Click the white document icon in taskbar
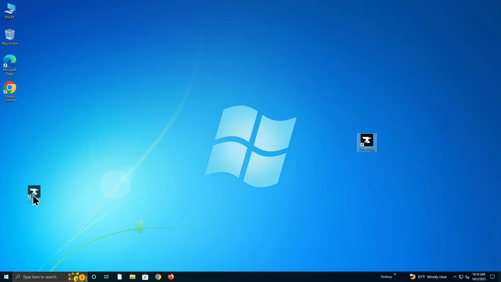Image resolution: width=501 pixels, height=282 pixels. tap(120, 277)
